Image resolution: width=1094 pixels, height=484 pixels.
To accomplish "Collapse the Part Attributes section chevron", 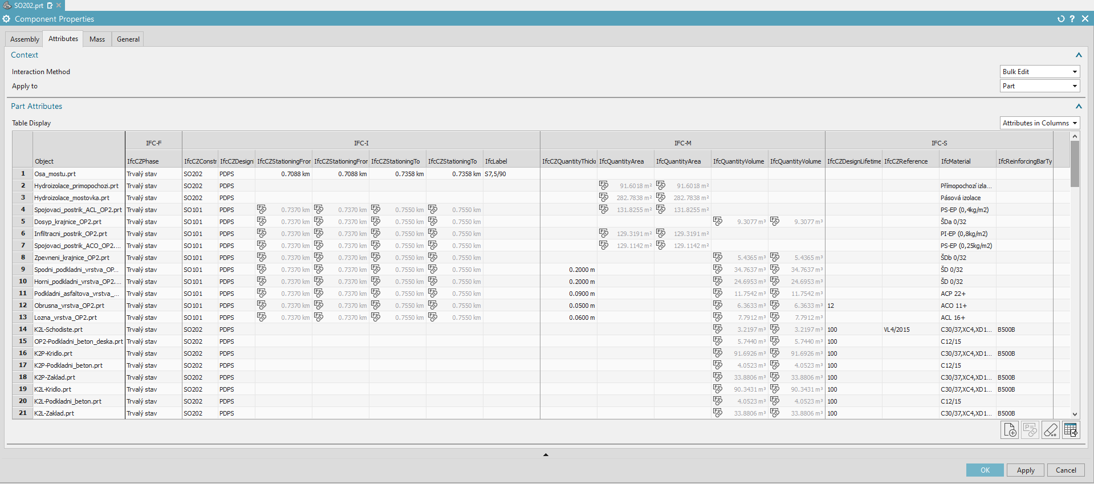I will (1079, 106).
